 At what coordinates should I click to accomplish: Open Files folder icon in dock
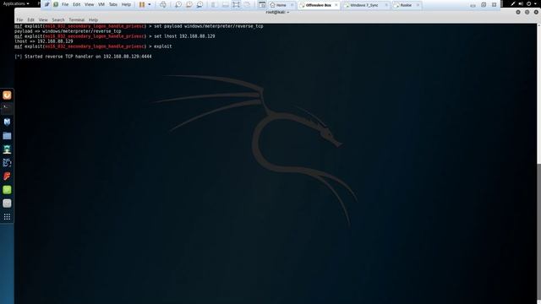coord(7,136)
